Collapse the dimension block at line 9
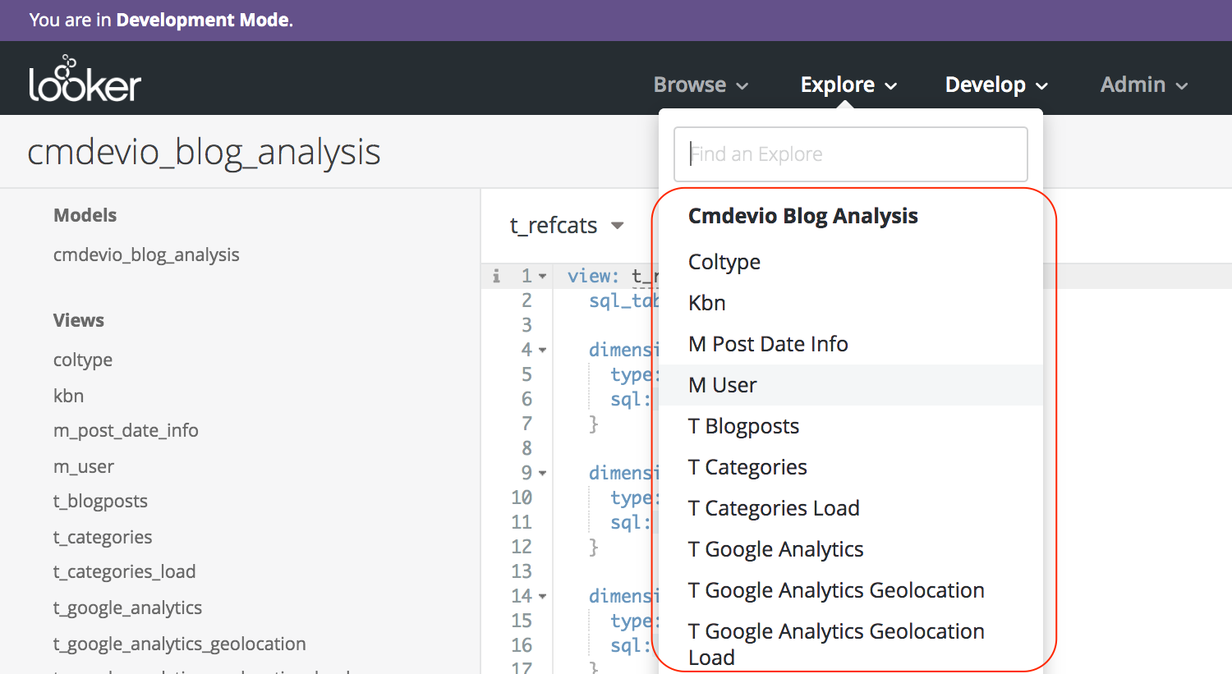The image size is (1232, 674). coord(543,473)
